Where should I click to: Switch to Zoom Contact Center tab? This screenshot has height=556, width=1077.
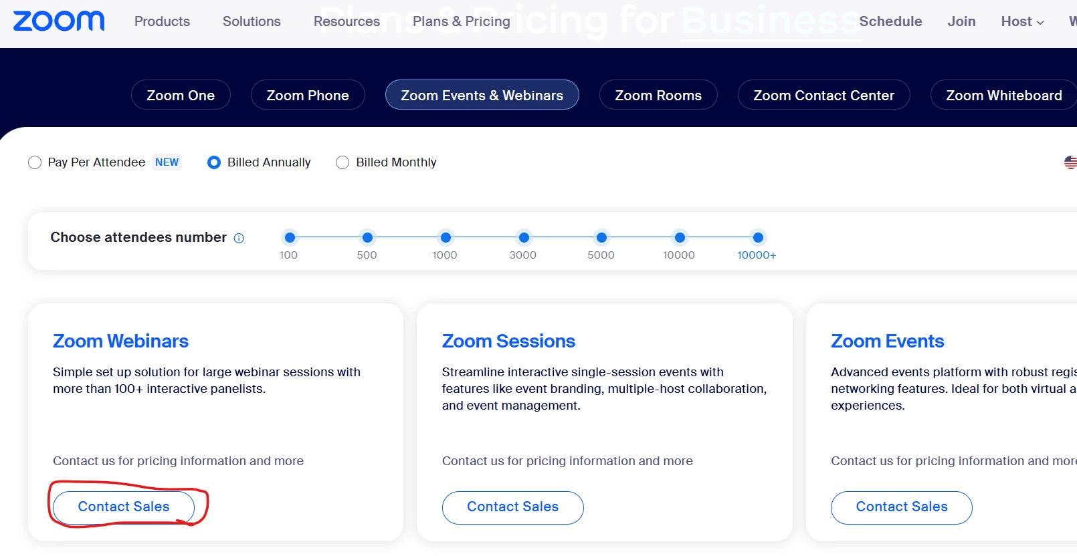pyautogui.click(x=823, y=95)
